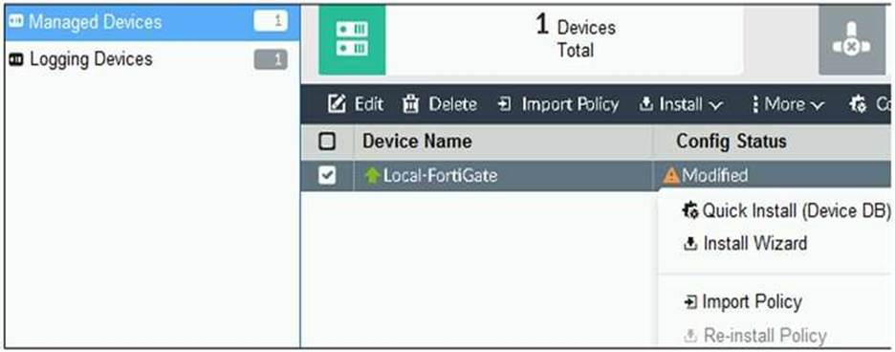Click the Managed Devices sidebar icon
The width and height of the screenshot is (895, 352).
coord(16,22)
